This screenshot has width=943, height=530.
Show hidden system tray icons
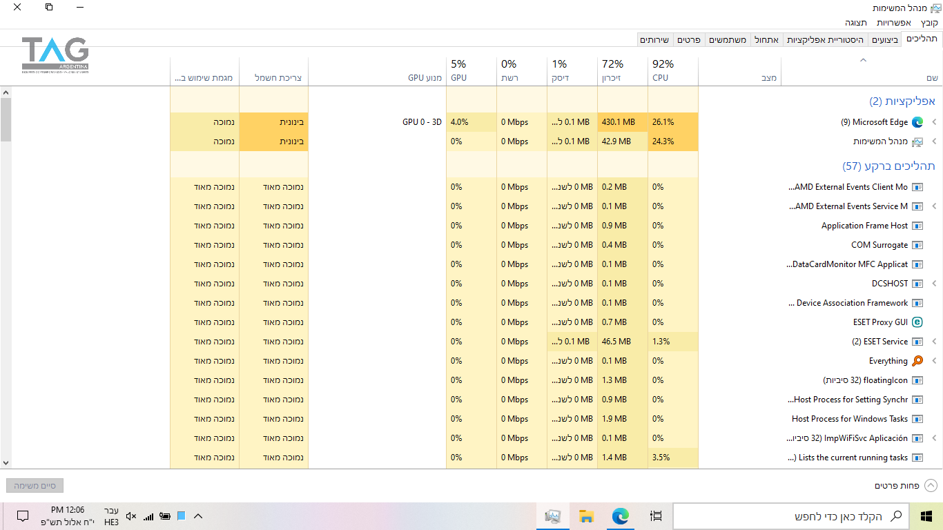tap(198, 516)
